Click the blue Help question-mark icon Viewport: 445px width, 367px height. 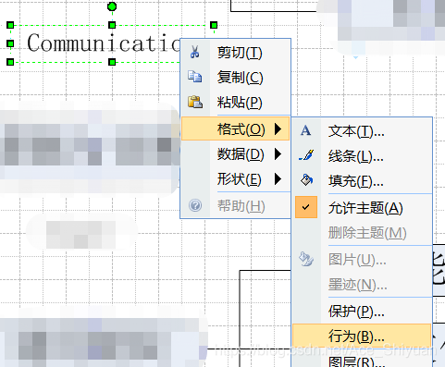tap(195, 205)
